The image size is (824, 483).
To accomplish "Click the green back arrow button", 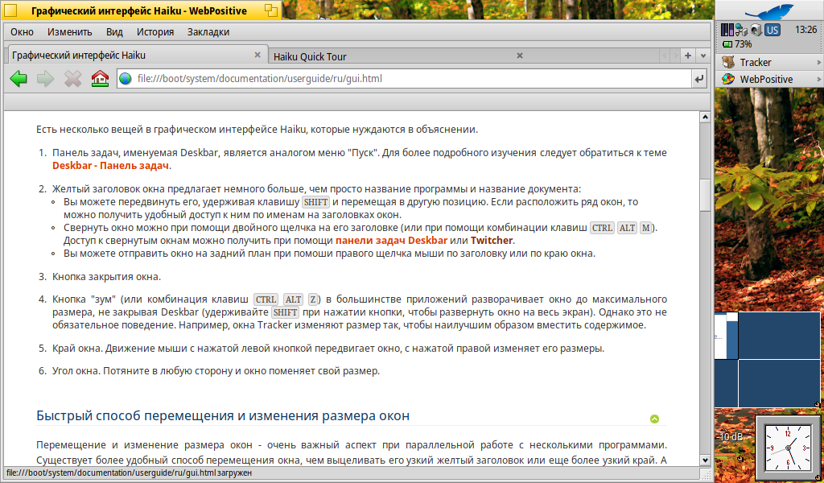I will tap(19, 79).
